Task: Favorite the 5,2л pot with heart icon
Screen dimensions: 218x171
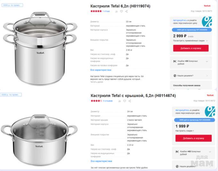Action: point(125,101)
